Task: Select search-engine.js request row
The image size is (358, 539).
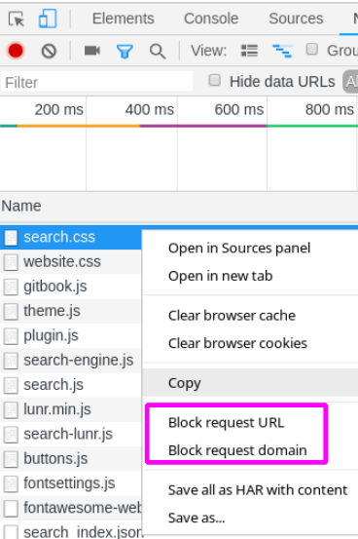Action: (71, 361)
